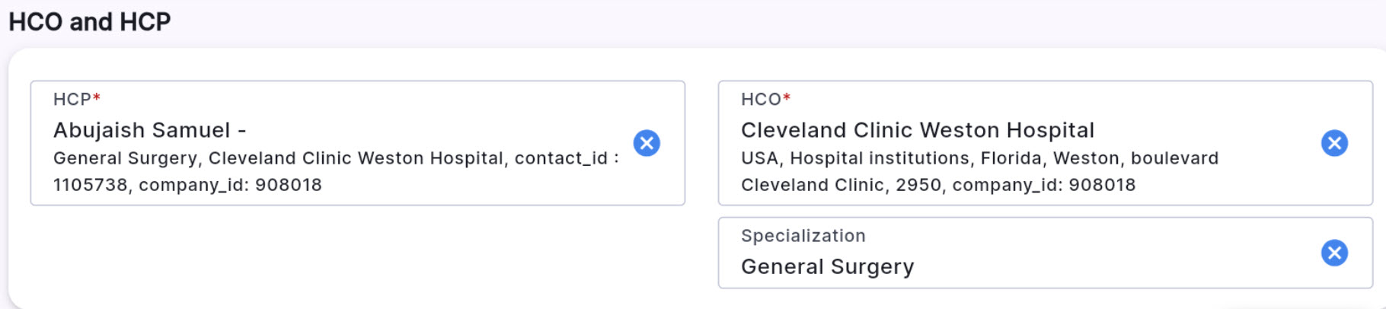Select the Abujaish Samuel name text
Image resolution: width=1386 pixels, height=309 pixels.
point(142,130)
